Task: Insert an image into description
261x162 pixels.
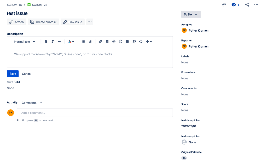Action: click(107, 41)
